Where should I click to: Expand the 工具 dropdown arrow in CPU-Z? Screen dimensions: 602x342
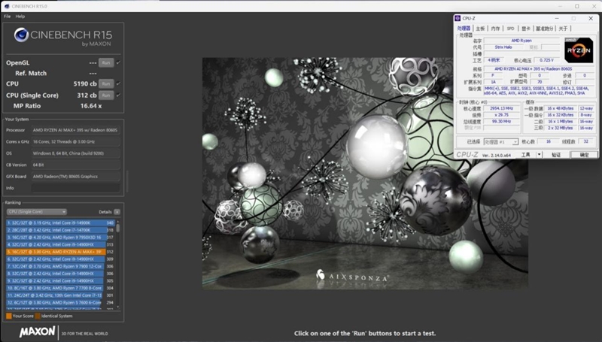click(x=539, y=154)
